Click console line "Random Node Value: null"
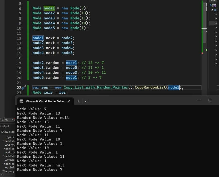Image resolution: width=219 pixels, height=177 pixels. (43, 118)
